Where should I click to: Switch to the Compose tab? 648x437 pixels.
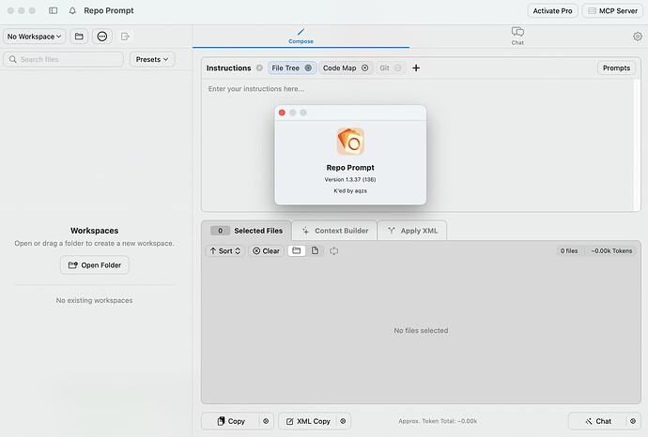pyautogui.click(x=301, y=37)
